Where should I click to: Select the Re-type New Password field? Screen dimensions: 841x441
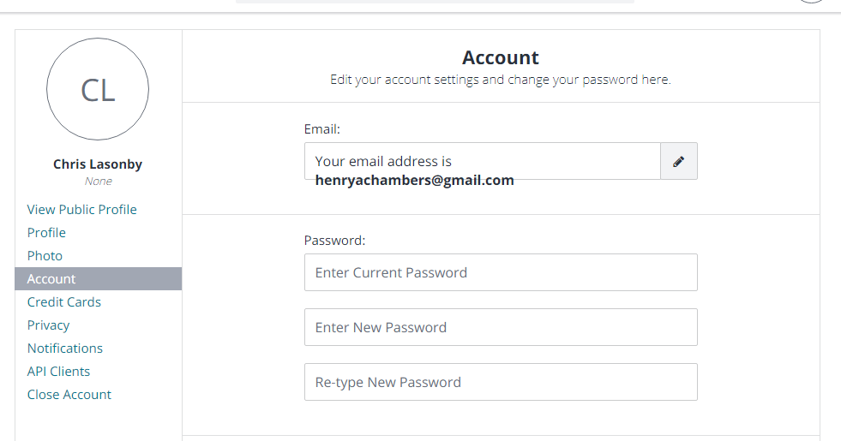click(x=501, y=382)
